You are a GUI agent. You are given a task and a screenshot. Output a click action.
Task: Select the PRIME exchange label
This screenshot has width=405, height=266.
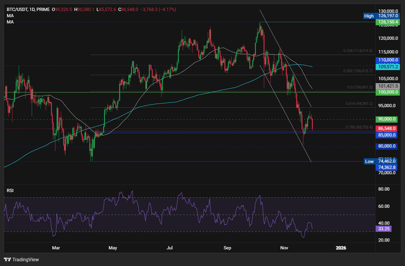[x=43, y=10]
